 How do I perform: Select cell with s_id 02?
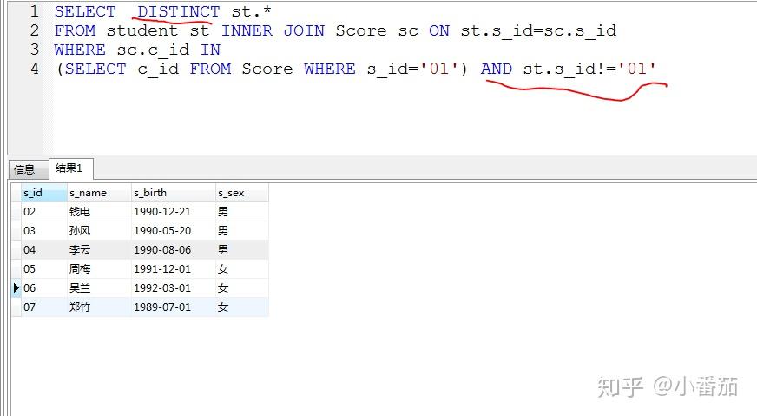click(x=44, y=212)
